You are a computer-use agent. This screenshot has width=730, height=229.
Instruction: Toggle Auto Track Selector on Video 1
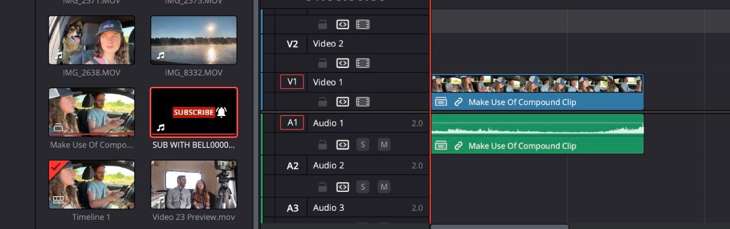coord(342,101)
